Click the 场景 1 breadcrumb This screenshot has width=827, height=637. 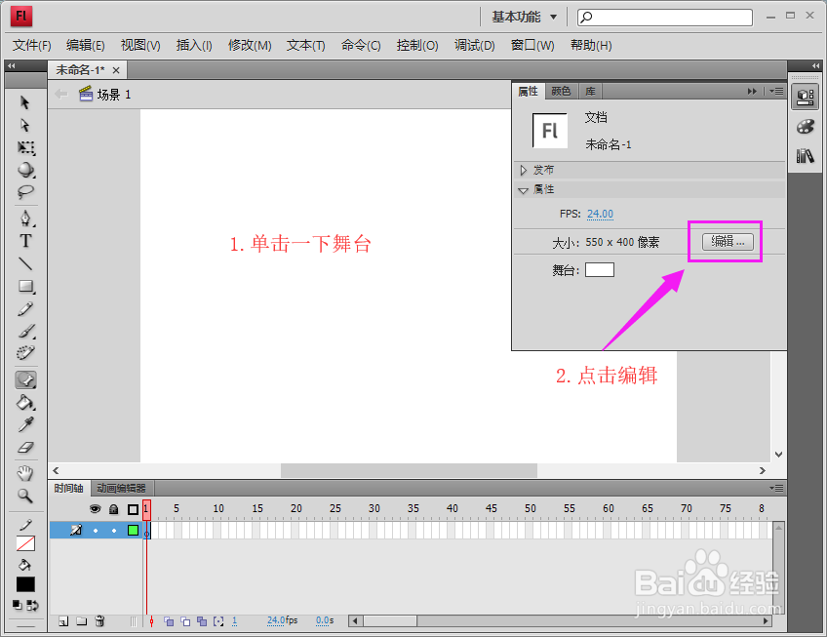coord(104,95)
